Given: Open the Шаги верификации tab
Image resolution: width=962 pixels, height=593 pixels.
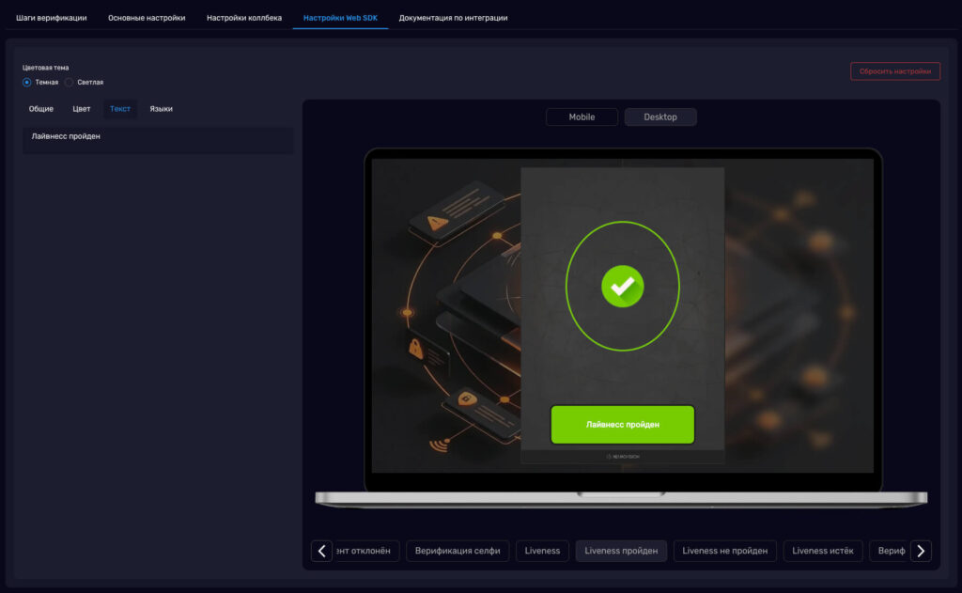Looking at the screenshot, I should (52, 18).
